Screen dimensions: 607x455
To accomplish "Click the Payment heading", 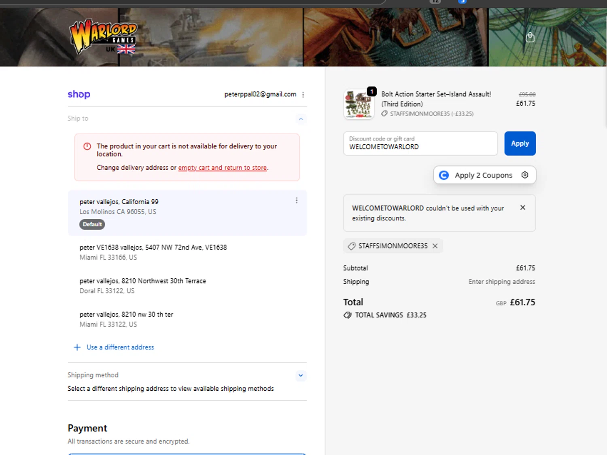I will point(87,428).
